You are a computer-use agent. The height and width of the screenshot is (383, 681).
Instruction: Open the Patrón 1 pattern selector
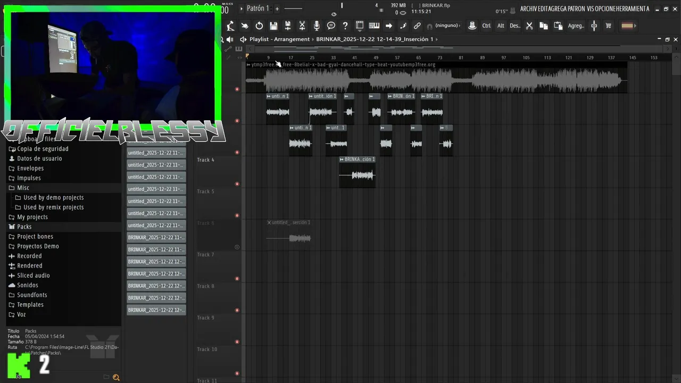[x=258, y=9]
